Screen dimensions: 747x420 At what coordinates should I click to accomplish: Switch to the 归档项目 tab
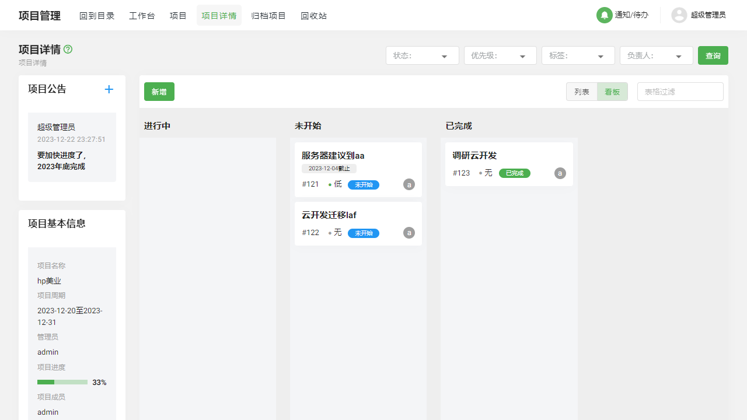point(268,16)
